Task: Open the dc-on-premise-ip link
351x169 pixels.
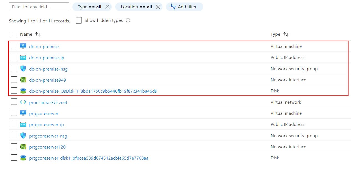Action: [47, 58]
